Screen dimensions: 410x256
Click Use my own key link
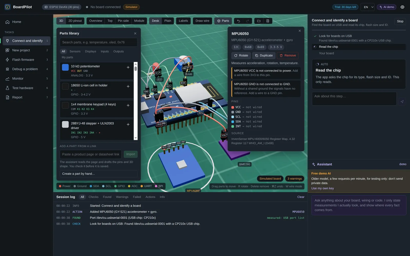(x=322, y=188)
